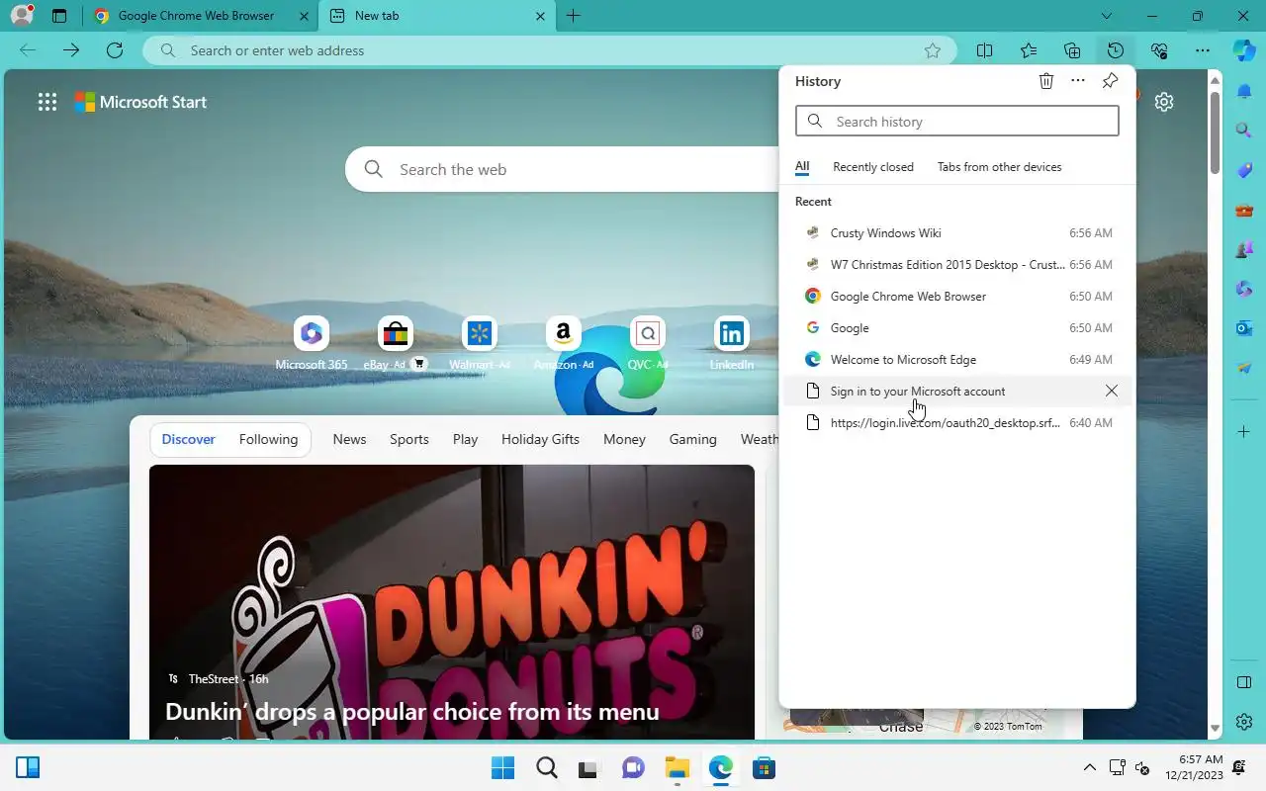Open Amazon quick link tile

point(564,344)
